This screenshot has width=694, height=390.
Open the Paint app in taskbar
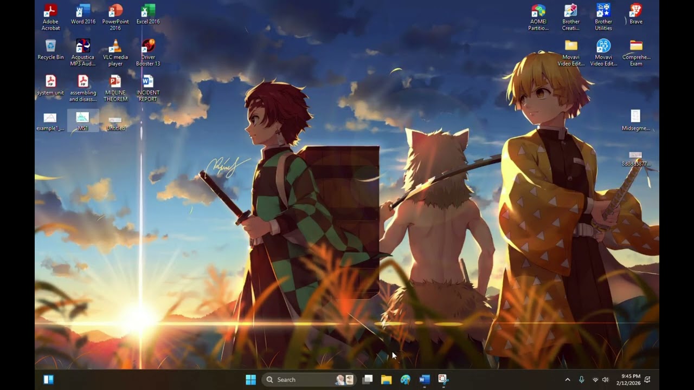coord(405,380)
